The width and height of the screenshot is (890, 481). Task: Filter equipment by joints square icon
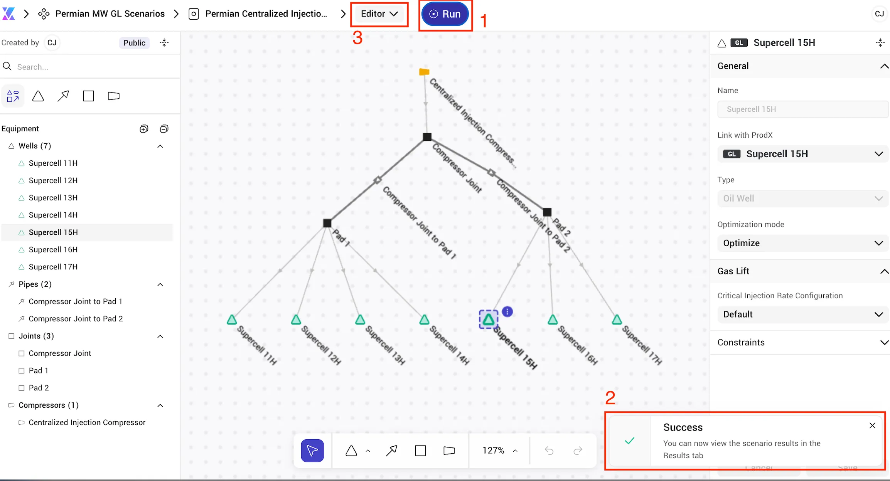click(88, 96)
